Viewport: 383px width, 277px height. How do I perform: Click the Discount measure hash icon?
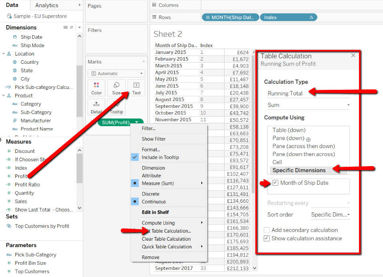click(9, 151)
